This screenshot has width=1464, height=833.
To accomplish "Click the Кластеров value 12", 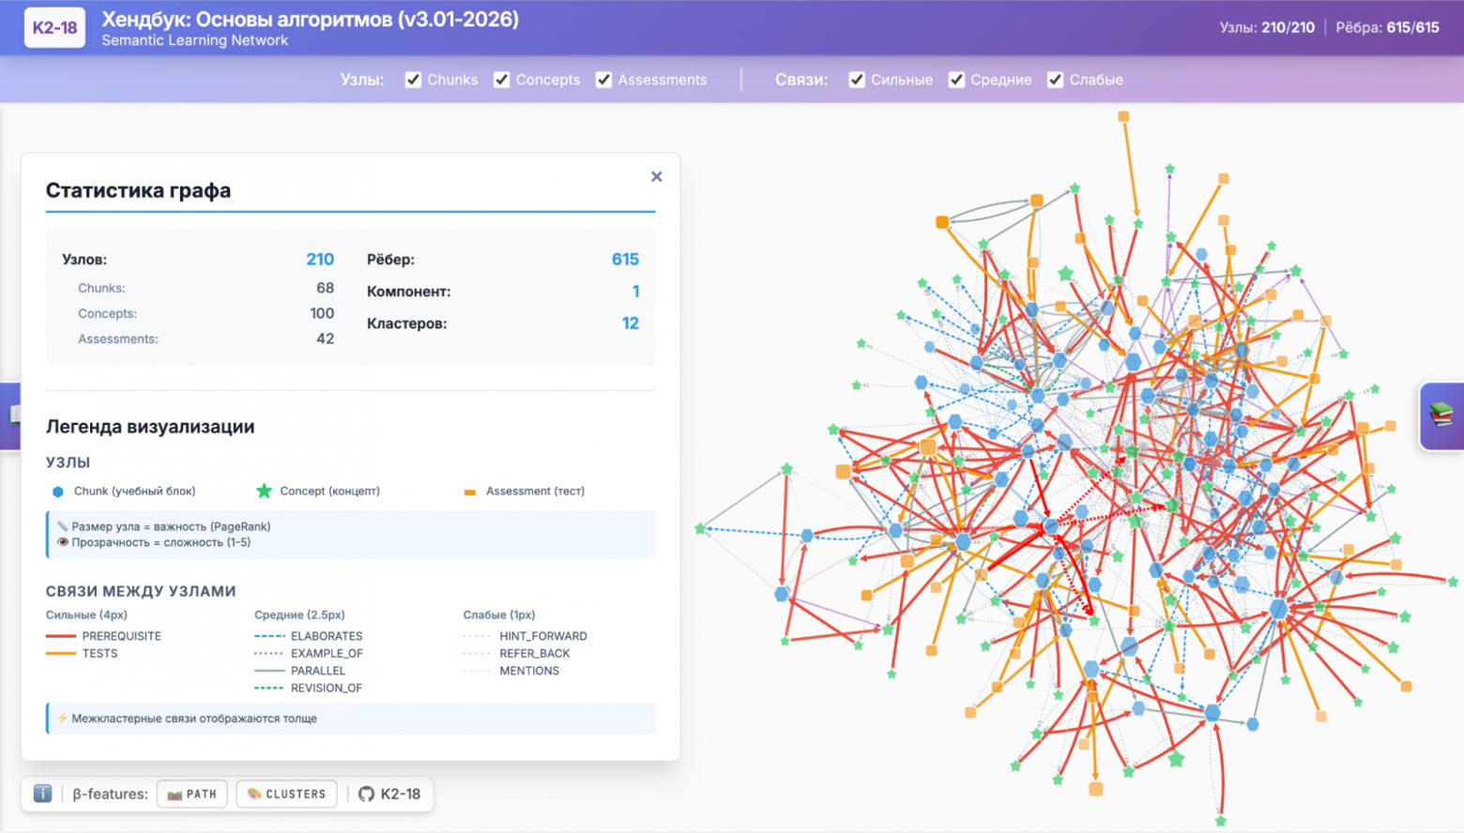I will pyautogui.click(x=631, y=323).
